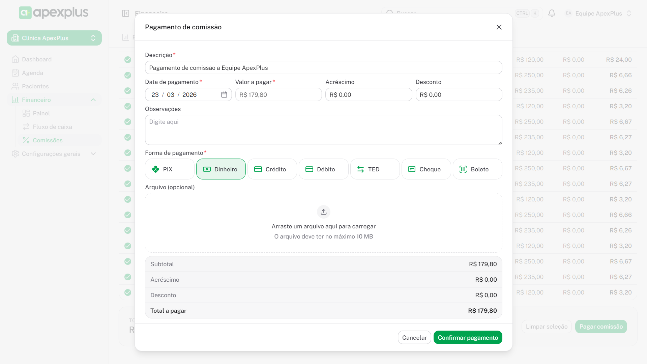This screenshot has height=364, width=647.
Task: Open Equipe ApexPlus account dropdown
Action: click(x=598, y=13)
